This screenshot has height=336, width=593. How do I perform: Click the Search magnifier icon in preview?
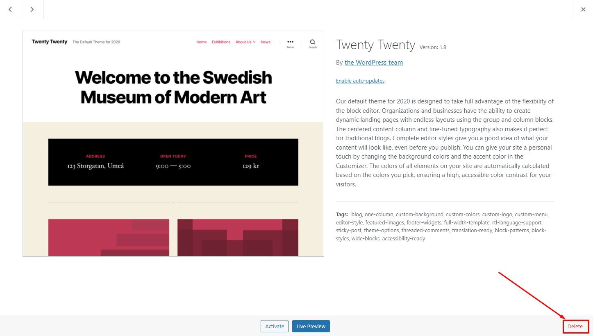(x=313, y=43)
